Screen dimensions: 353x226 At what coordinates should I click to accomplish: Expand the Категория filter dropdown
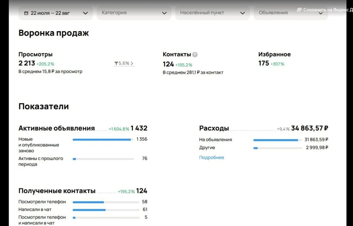pyautogui.click(x=134, y=13)
